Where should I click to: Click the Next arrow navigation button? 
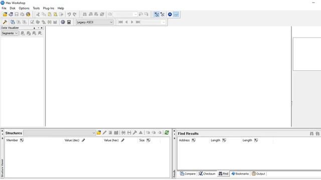pyautogui.click(x=132, y=22)
